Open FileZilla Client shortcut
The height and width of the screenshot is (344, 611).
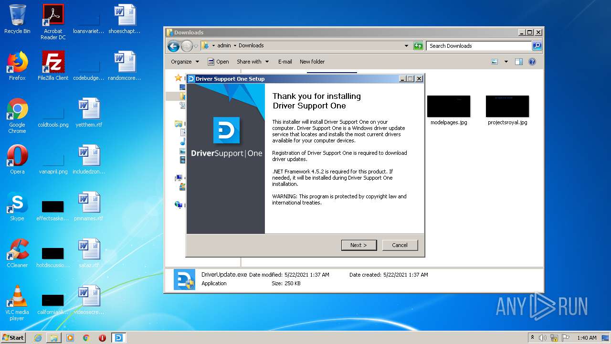pos(53,66)
